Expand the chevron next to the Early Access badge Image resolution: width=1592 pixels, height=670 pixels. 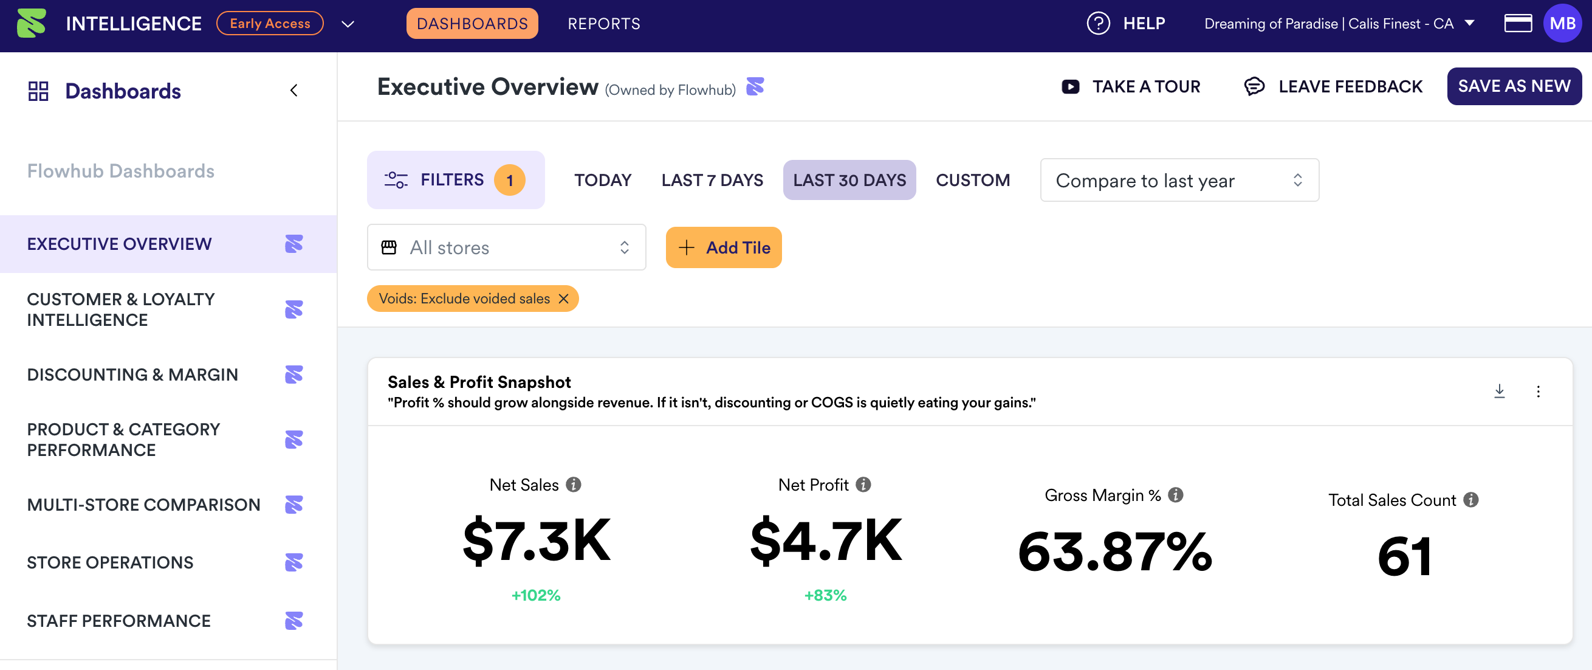click(348, 24)
